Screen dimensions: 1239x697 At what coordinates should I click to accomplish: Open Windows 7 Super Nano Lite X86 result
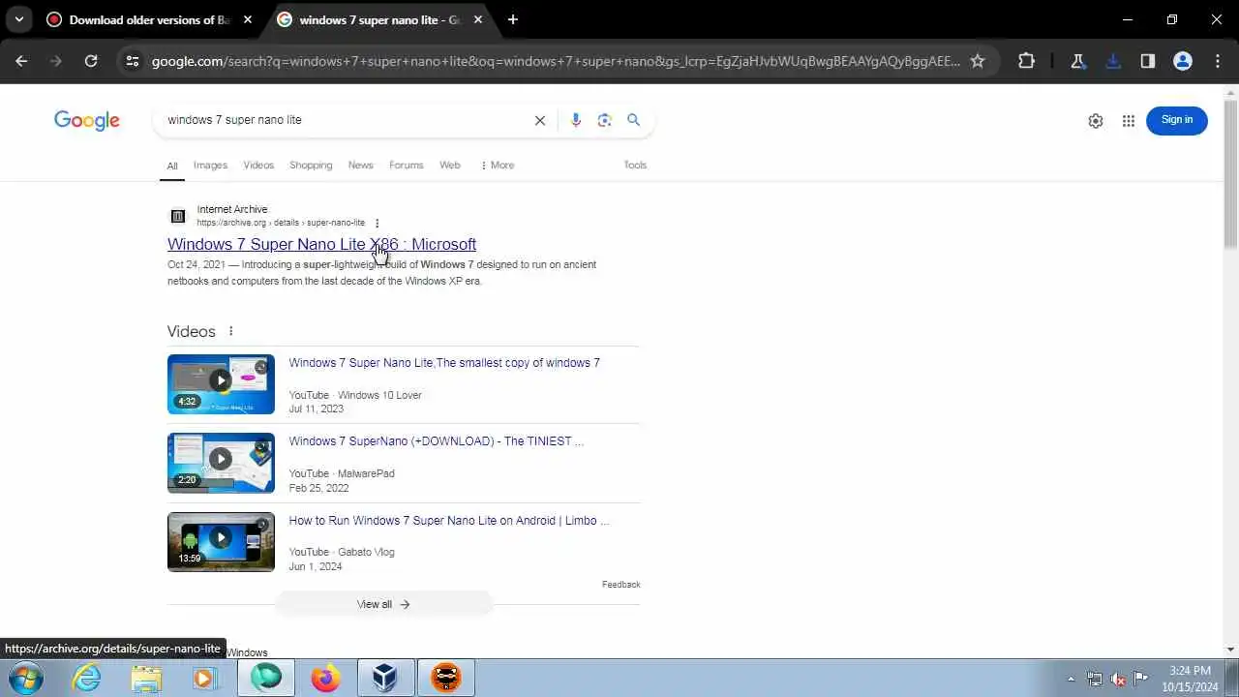[x=321, y=244]
